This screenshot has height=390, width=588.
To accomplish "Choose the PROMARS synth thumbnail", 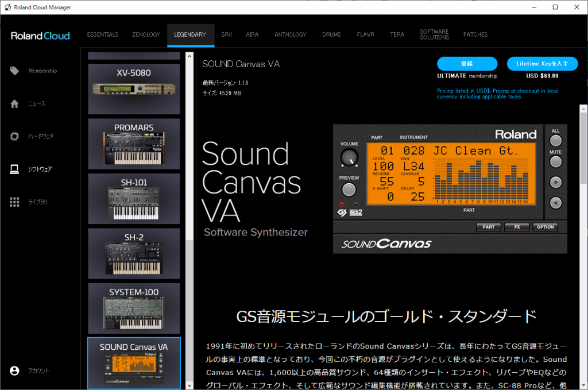I will [134, 144].
